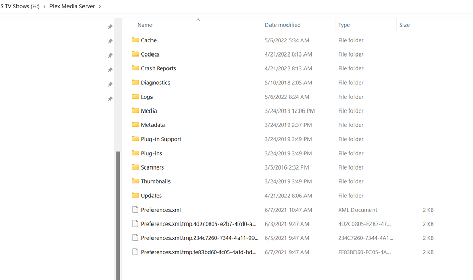
Task: Select the Crash Reports folder name
Action: (x=158, y=68)
